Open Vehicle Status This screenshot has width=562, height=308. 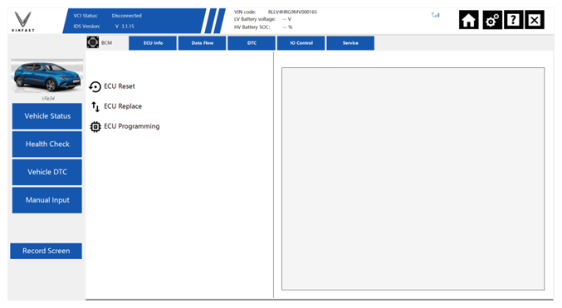click(47, 116)
